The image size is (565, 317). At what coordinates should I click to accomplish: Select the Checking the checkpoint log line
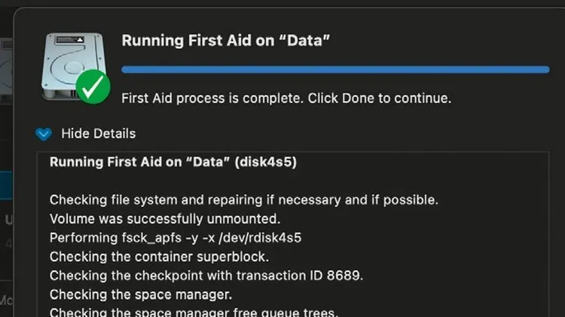click(206, 276)
